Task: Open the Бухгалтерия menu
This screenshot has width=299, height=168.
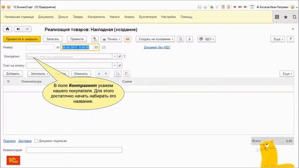Action: pyautogui.click(x=148, y=17)
